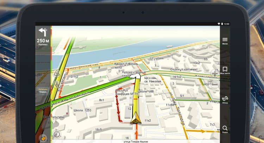Tap the yellow navigation arrow cursor

click(x=135, y=118)
